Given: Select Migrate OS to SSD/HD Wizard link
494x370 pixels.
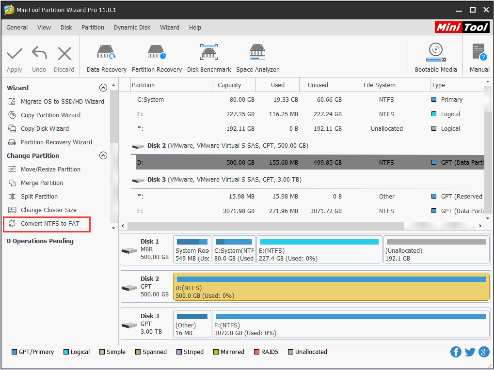Looking at the screenshot, I should point(63,101).
